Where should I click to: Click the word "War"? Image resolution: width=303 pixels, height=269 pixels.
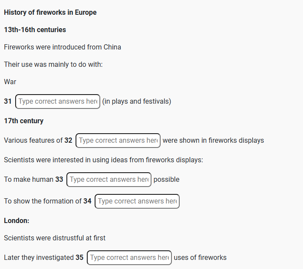(x=10, y=82)
